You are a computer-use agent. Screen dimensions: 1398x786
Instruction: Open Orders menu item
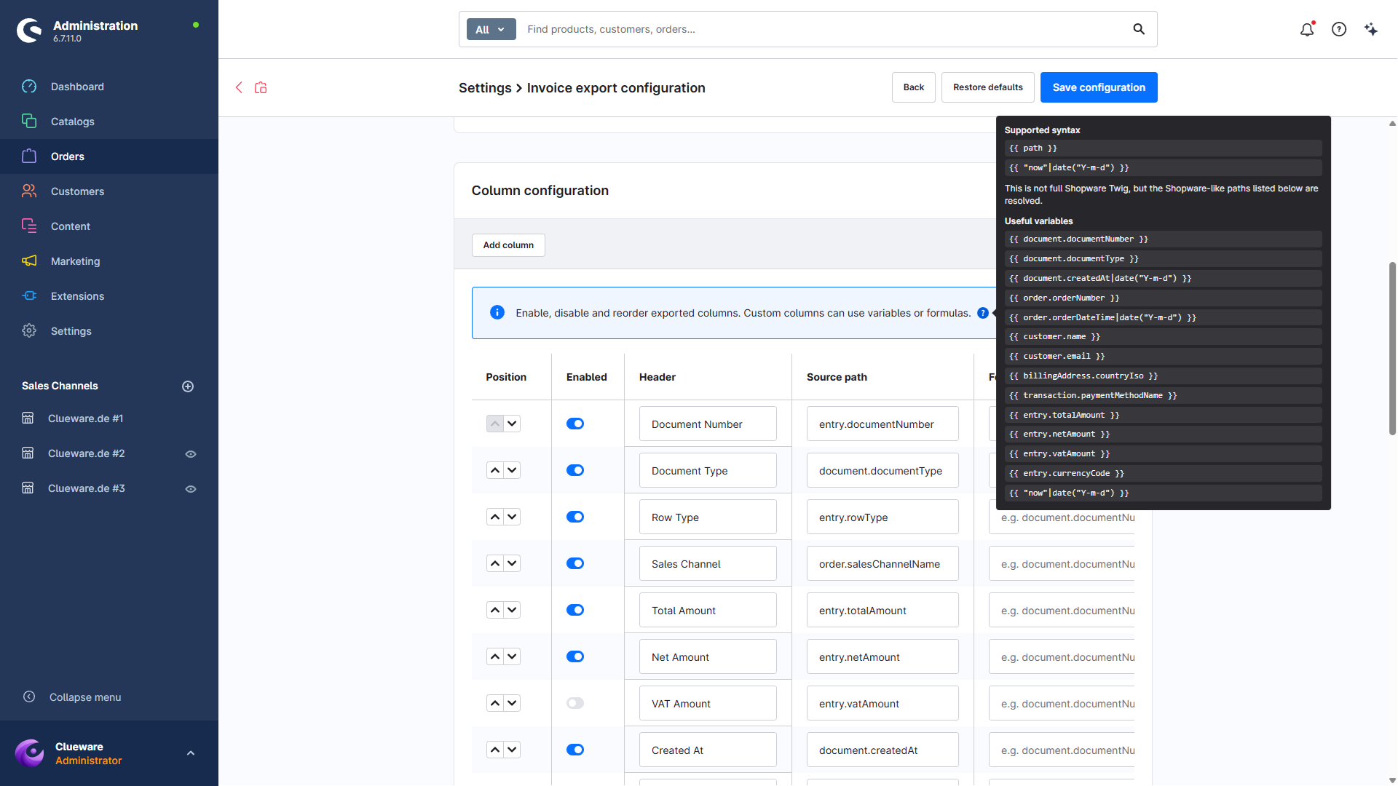click(109, 156)
